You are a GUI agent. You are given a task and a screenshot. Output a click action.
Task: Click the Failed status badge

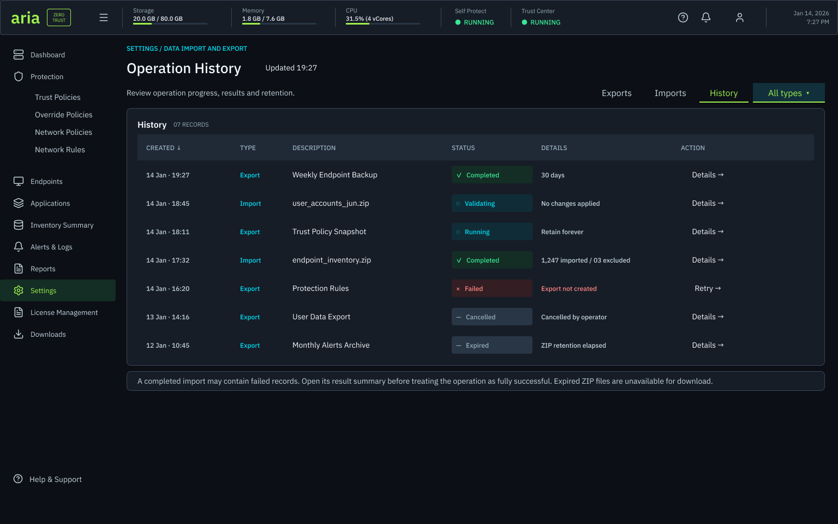[492, 288]
